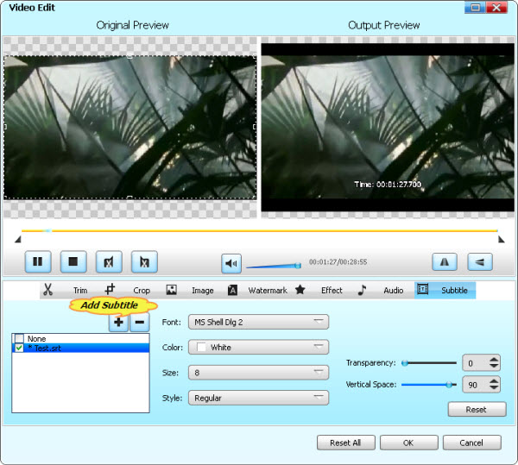Increase Vertical Space with the up arrow

point(494,381)
